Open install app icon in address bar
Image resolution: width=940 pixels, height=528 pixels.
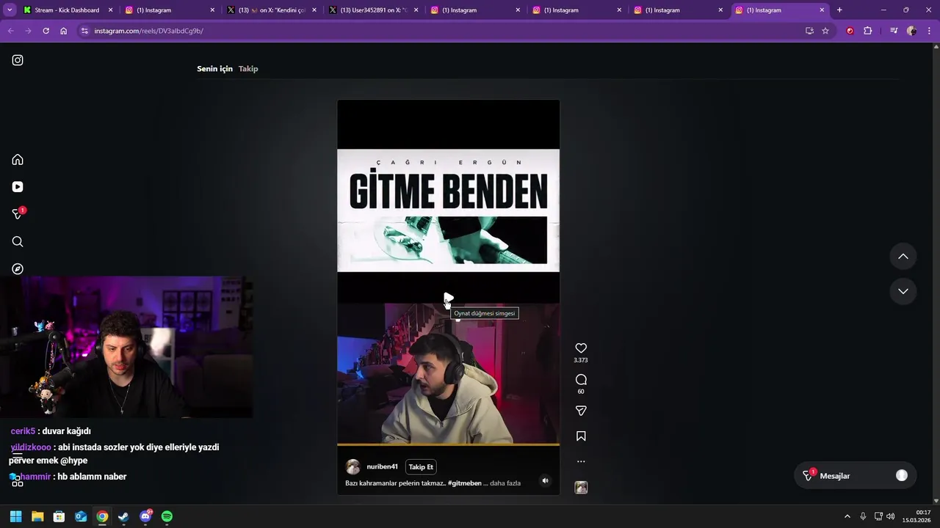(x=809, y=31)
